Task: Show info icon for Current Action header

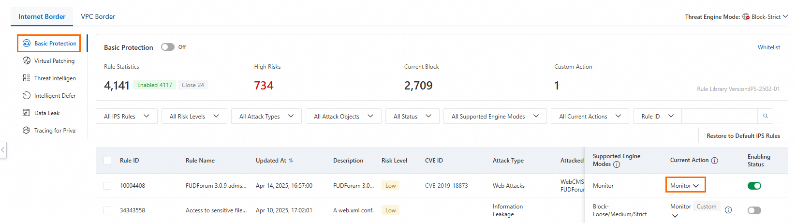Action: tap(715, 161)
